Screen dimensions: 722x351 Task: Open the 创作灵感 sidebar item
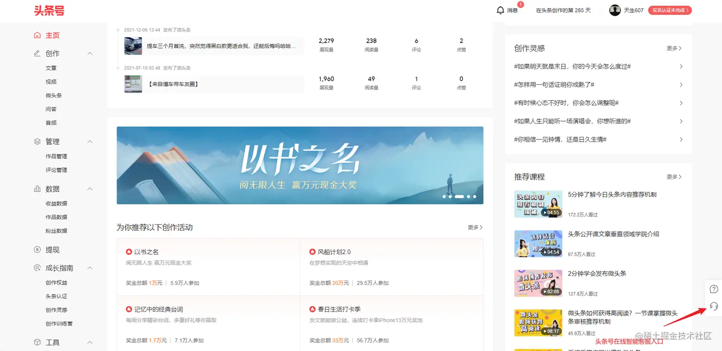click(x=56, y=310)
